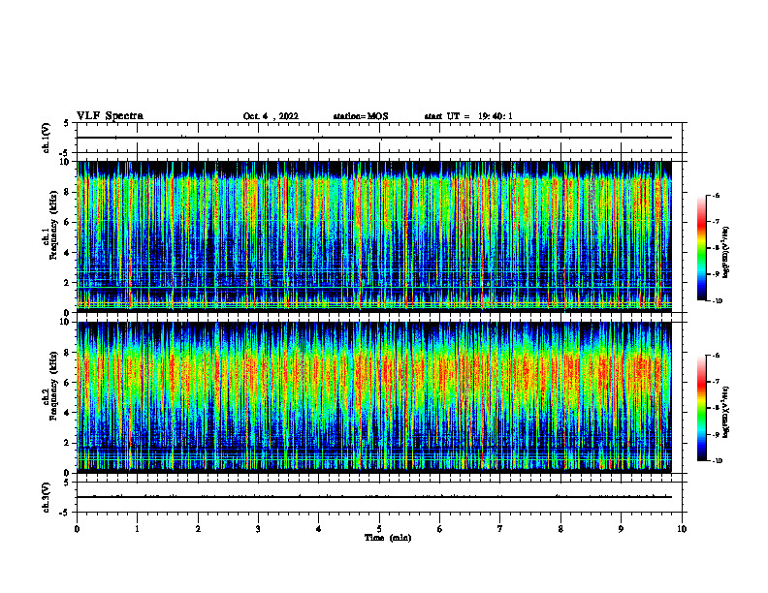The width and height of the screenshot is (768, 593).
Task: Select the ch.1 colorbar "log(PSD)" unit label
Action: (726, 253)
